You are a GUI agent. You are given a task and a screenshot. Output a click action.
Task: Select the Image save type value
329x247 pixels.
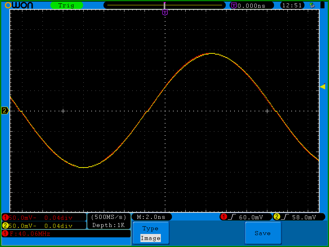(151, 238)
